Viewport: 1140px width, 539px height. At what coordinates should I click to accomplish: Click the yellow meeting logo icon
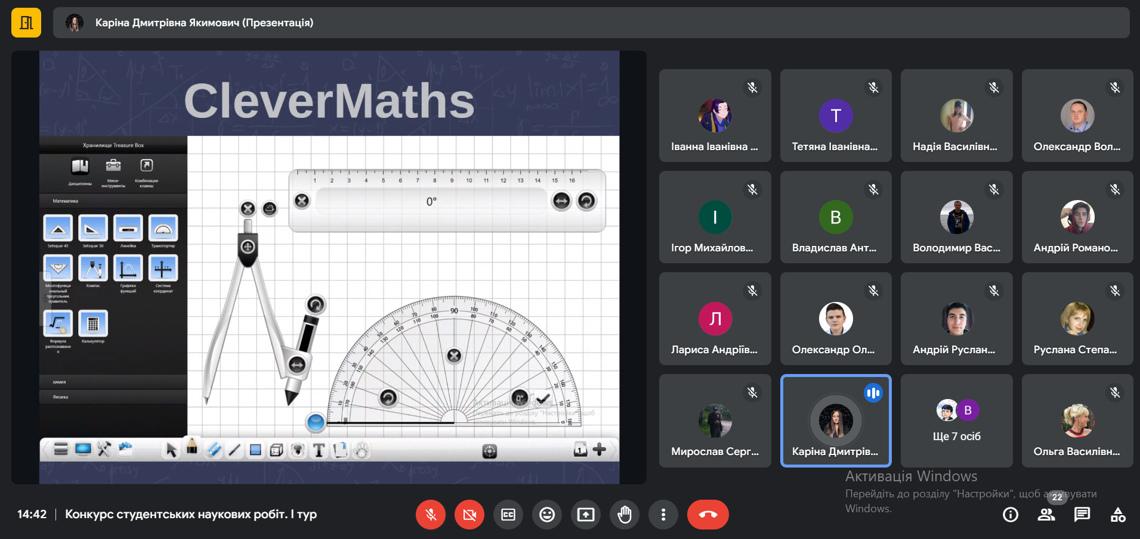coord(26,23)
